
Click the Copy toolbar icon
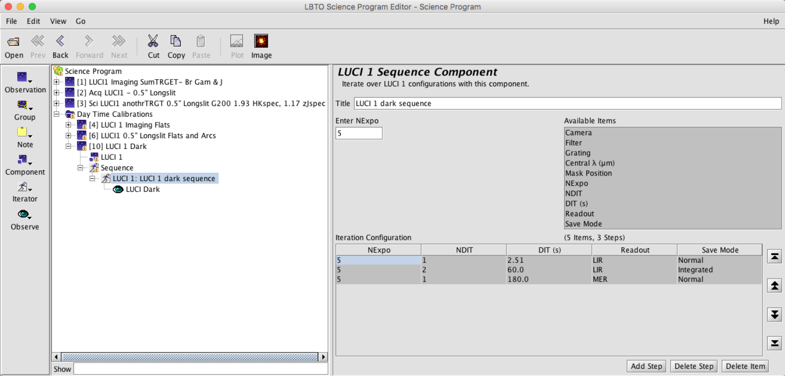point(176,41)
